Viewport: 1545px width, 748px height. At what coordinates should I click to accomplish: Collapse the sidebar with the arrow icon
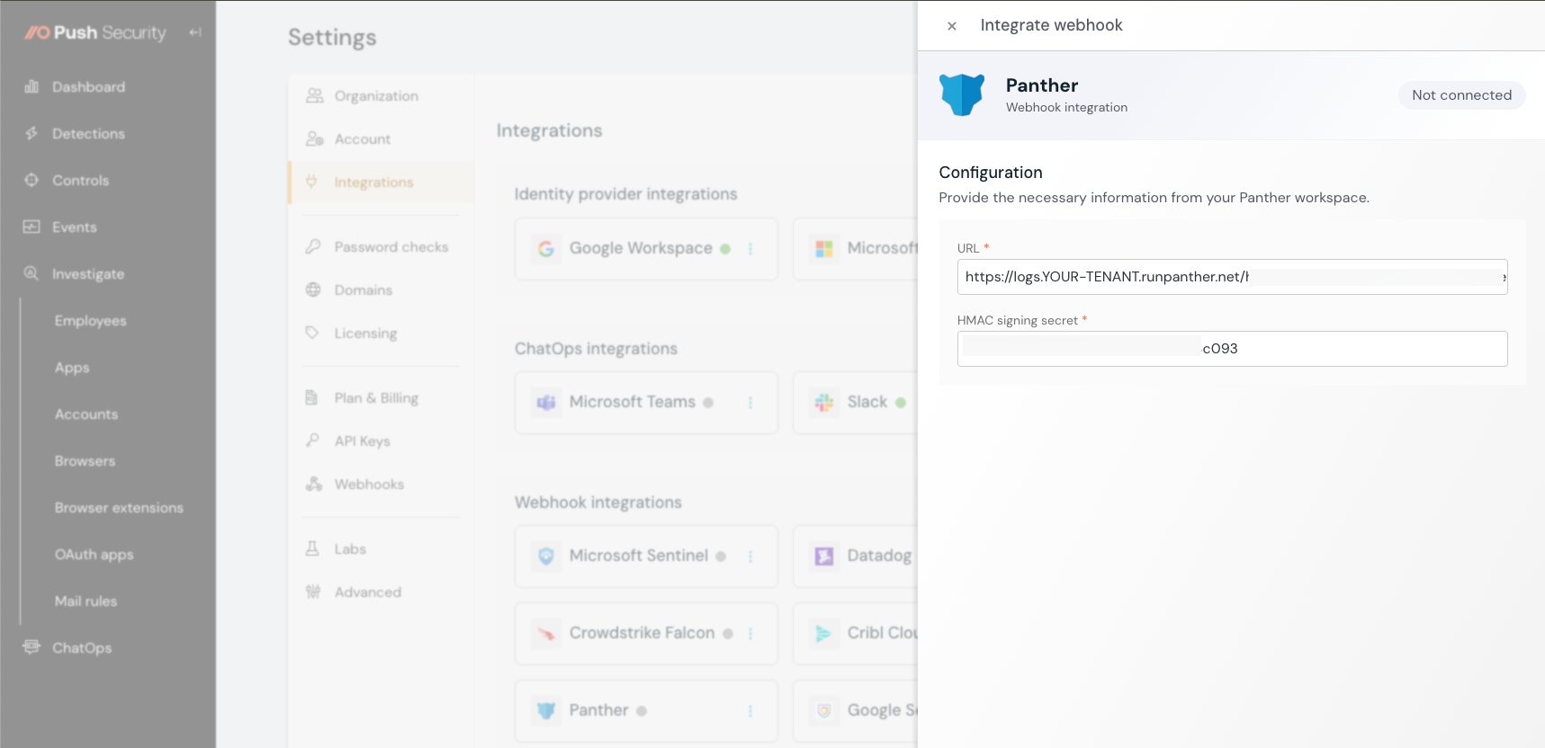coord(195,32)
